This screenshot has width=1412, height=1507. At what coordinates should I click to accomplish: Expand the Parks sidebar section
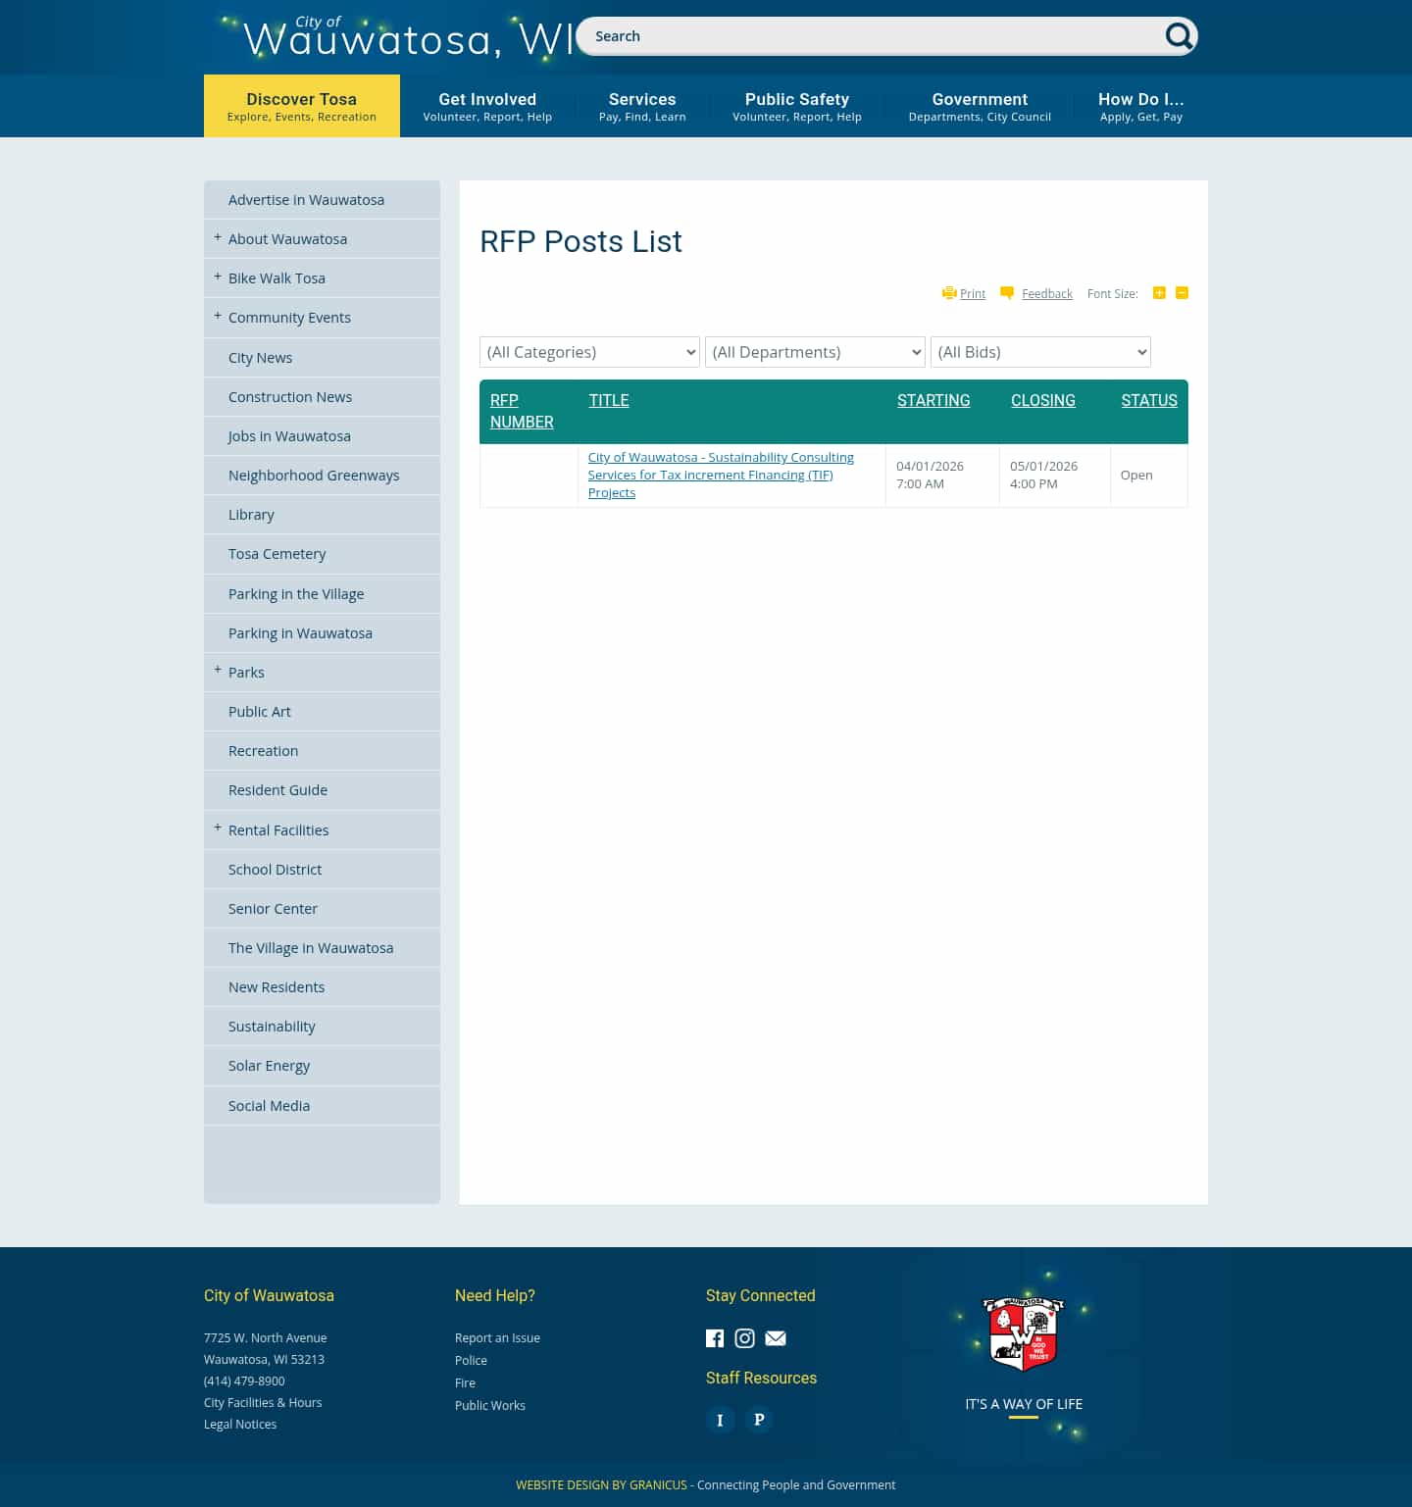(x=218, y=671)
